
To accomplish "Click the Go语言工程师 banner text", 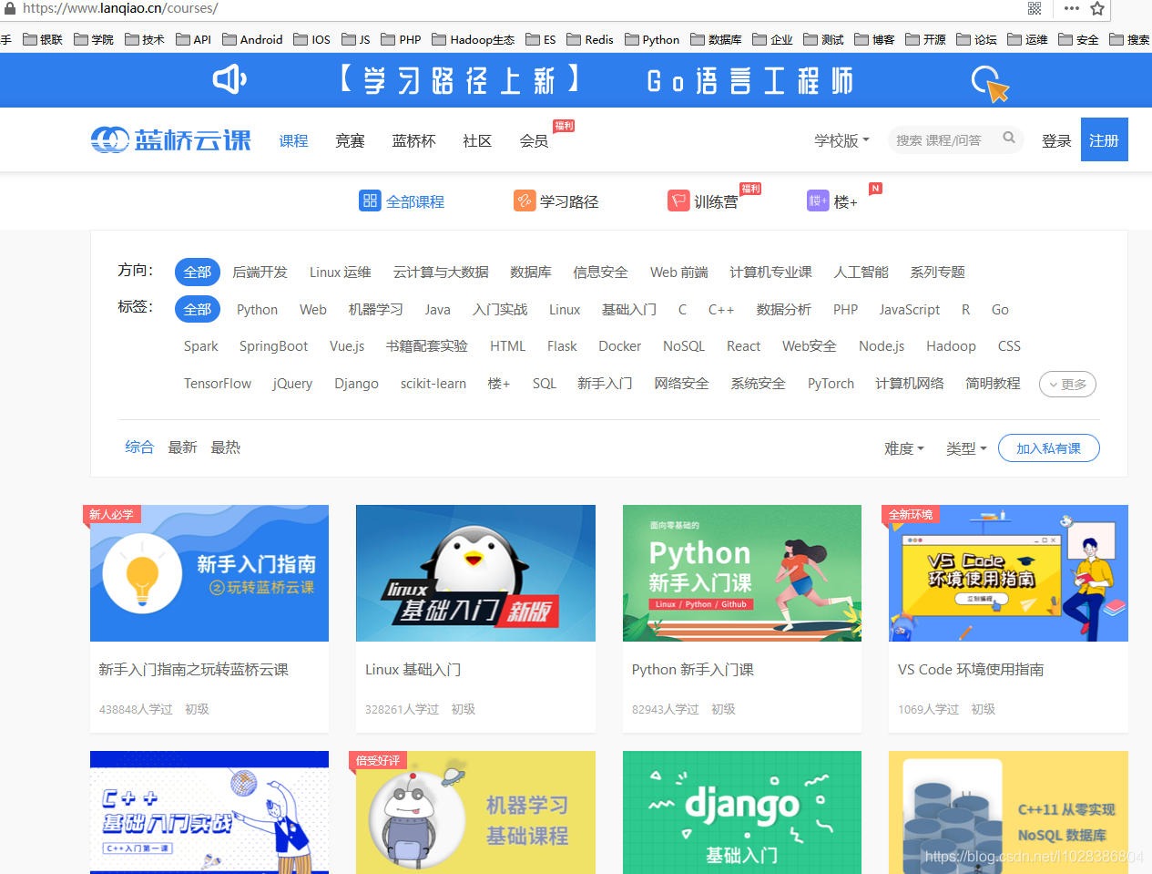I will pos(749,81).
